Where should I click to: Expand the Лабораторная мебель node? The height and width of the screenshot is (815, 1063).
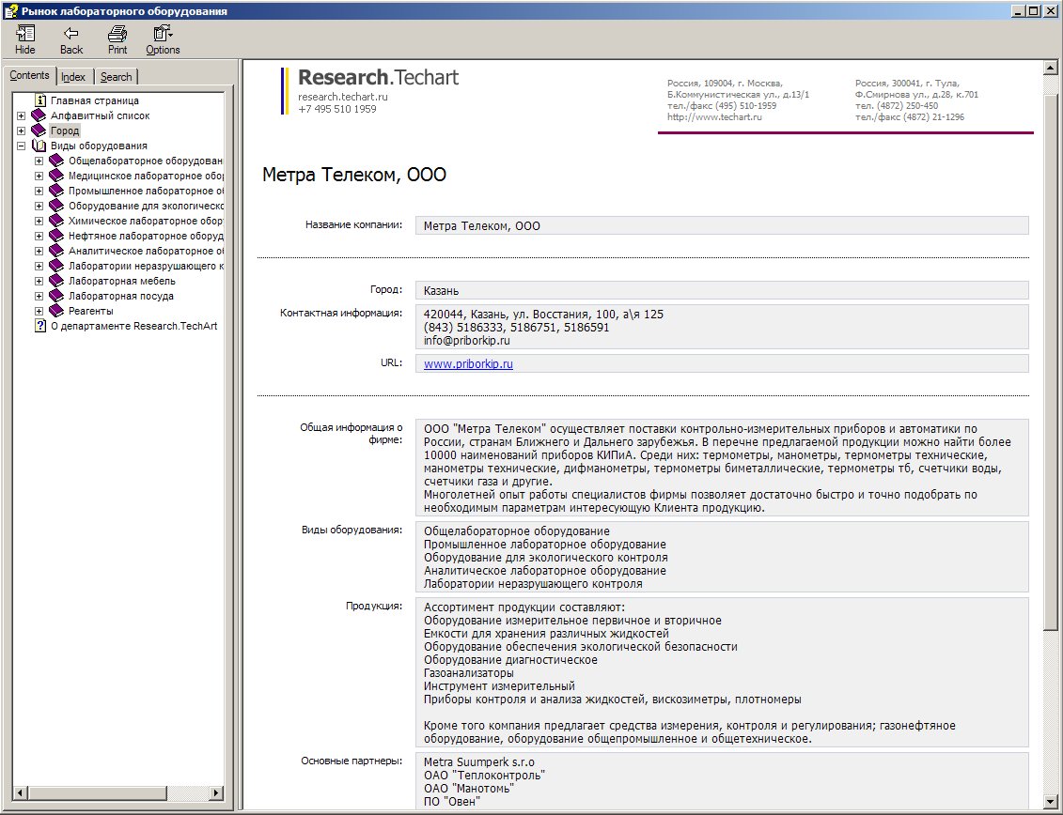point(39,281)
